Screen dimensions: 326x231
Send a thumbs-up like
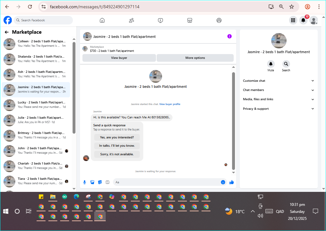click(x=232, y=182)
